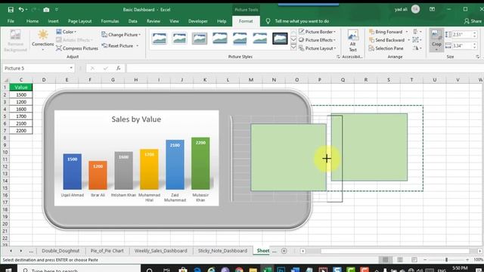The image size is (484, 272).
Task: Open the Change Picture dropdown
Action: coord(121,35)
